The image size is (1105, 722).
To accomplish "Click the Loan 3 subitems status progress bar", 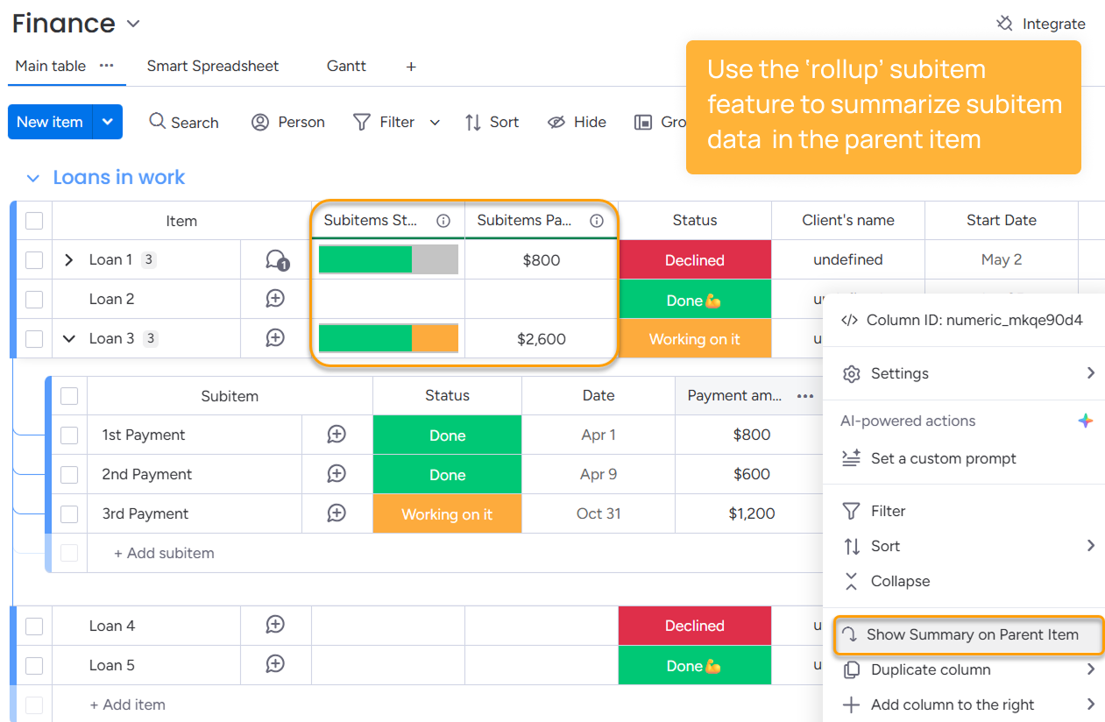I will point(388,339).
